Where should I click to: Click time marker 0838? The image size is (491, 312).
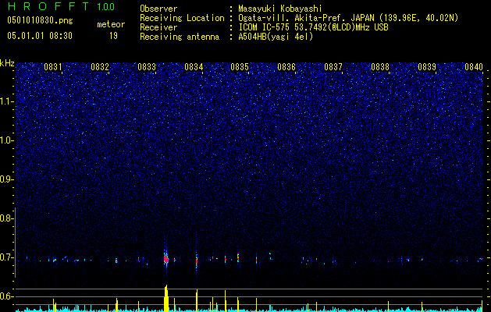[x=380, y=66]
